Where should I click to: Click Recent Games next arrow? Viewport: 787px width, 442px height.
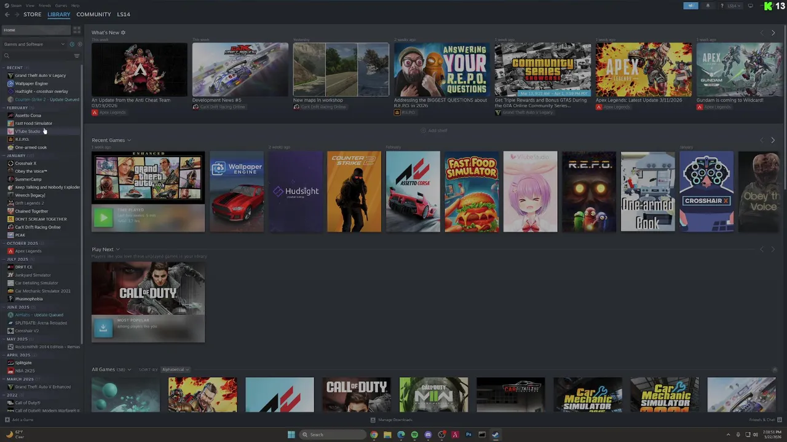[773, 140]
